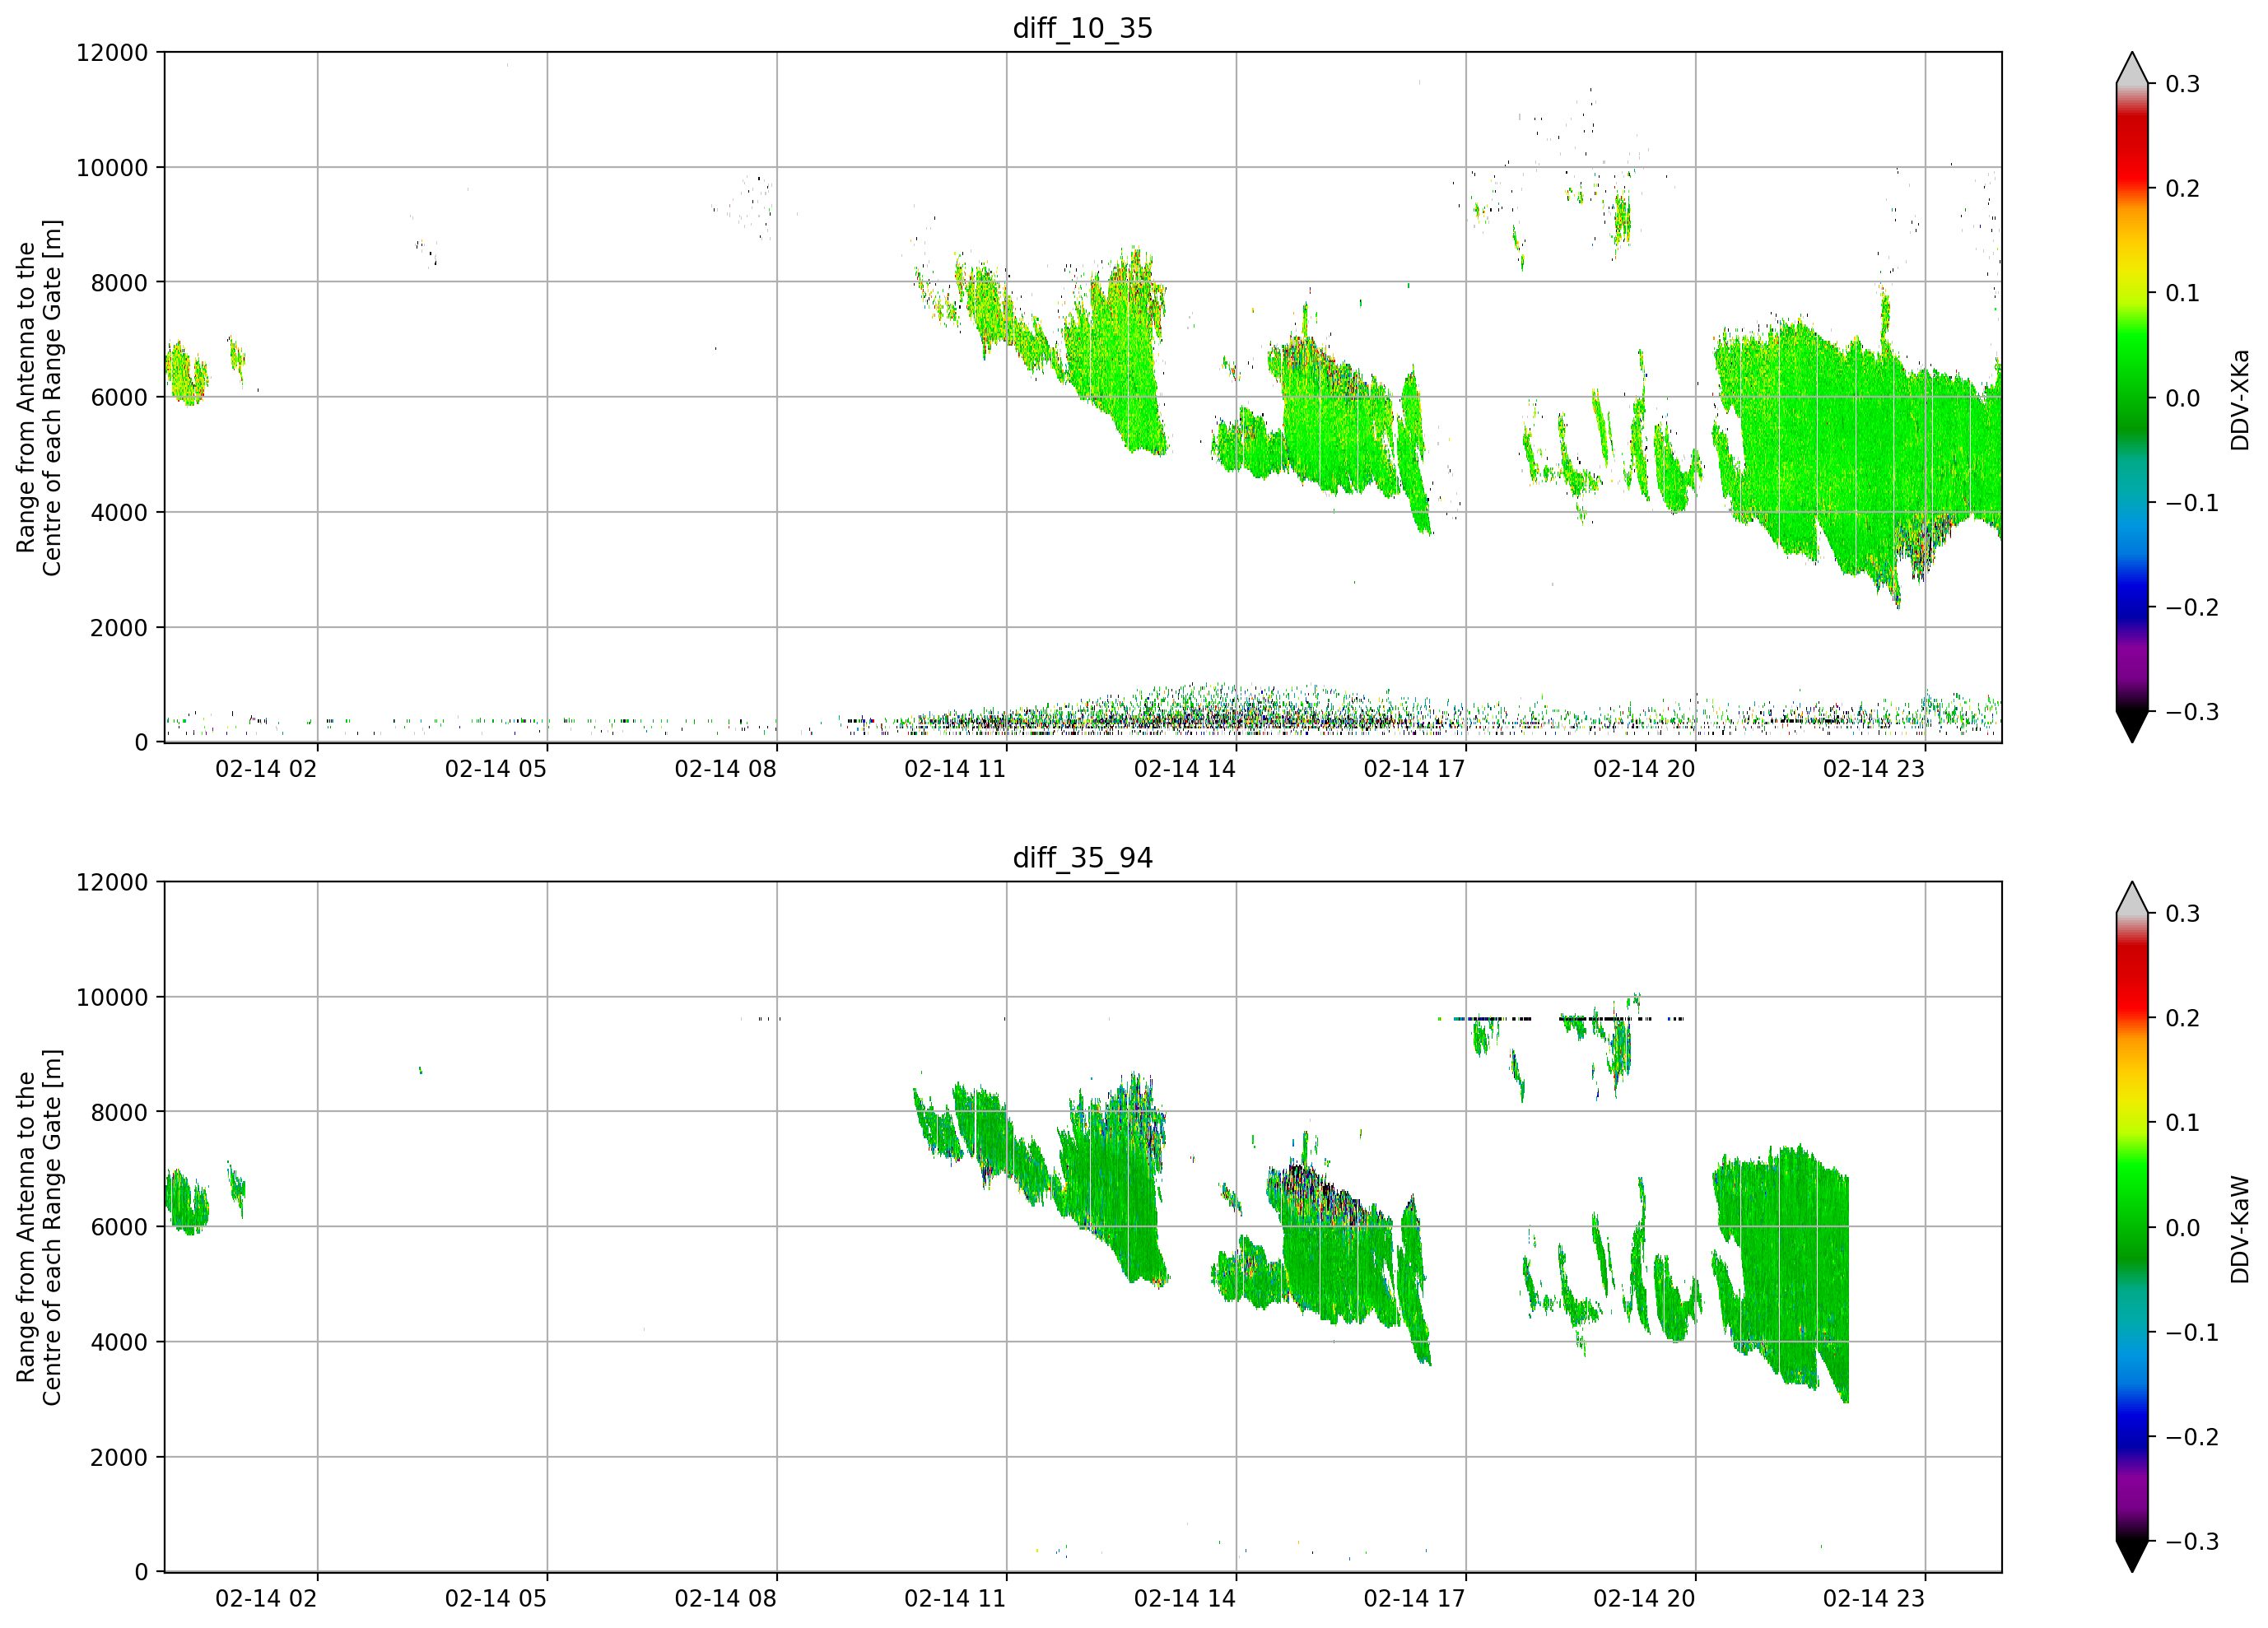
Task: Select the 0.2 tick on DDV-XKa colorbar
Action: (x=2182, y=188)
